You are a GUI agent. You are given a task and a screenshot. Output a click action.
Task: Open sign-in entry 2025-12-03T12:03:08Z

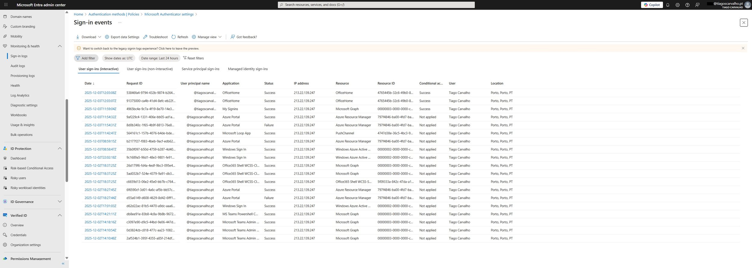tap(100, 93)
